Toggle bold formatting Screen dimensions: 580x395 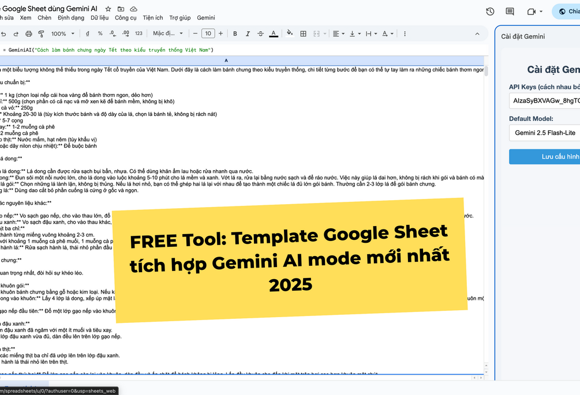click(x=235, y=33)
